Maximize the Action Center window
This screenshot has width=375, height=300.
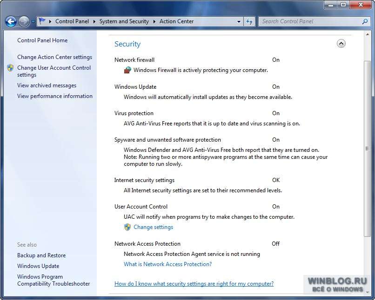[x=343, y=5]
